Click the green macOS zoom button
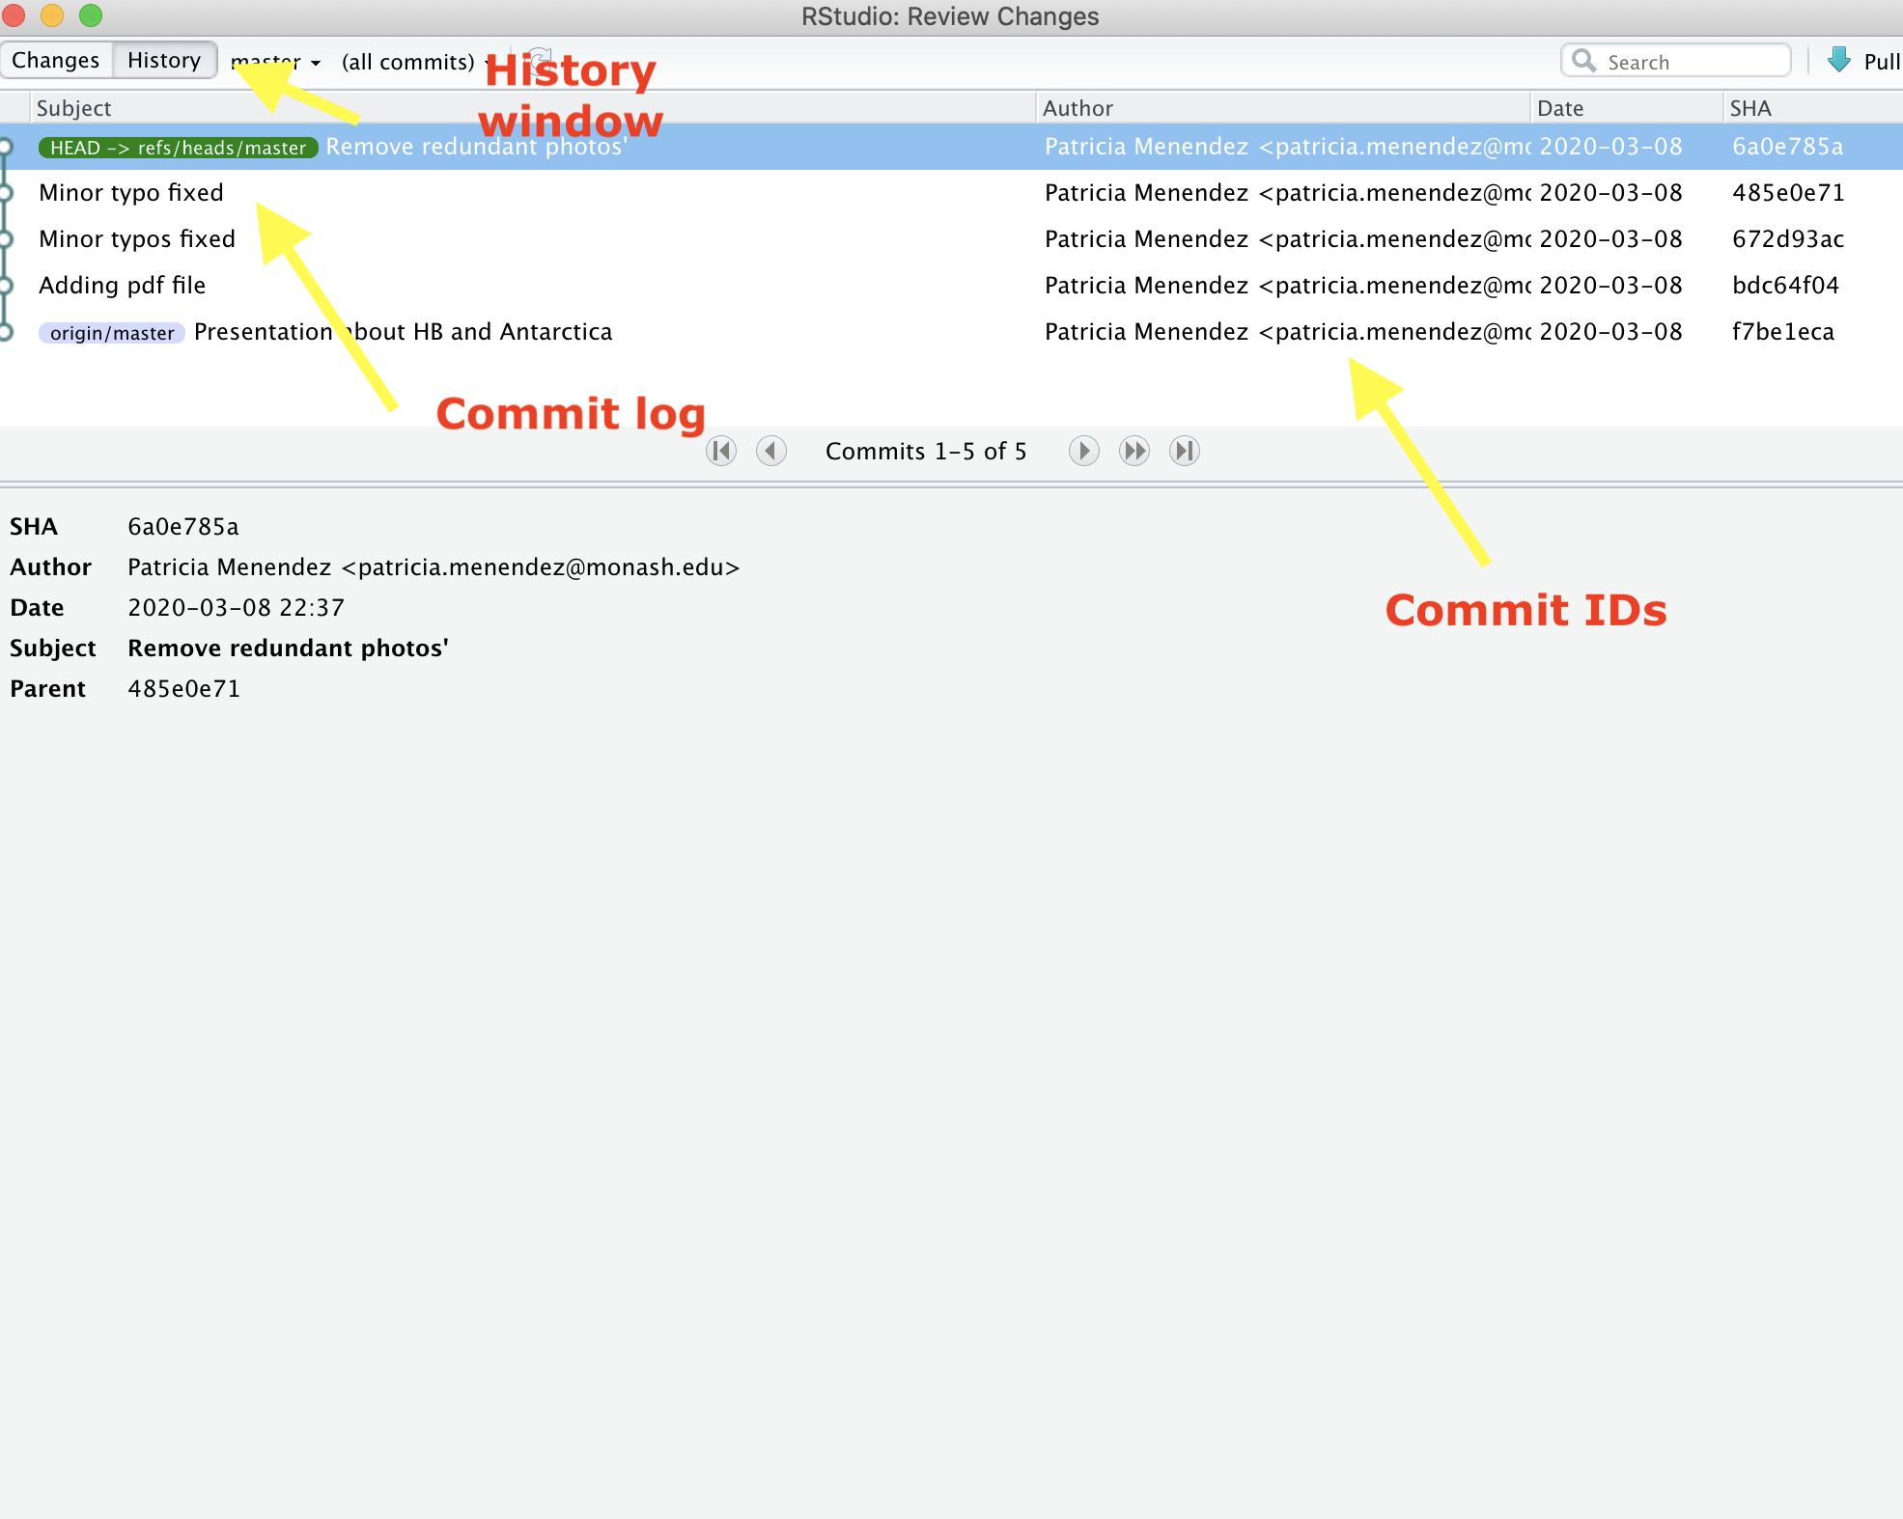 point(91,15)
